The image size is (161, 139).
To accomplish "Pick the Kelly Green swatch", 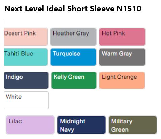I will point(74,80).
